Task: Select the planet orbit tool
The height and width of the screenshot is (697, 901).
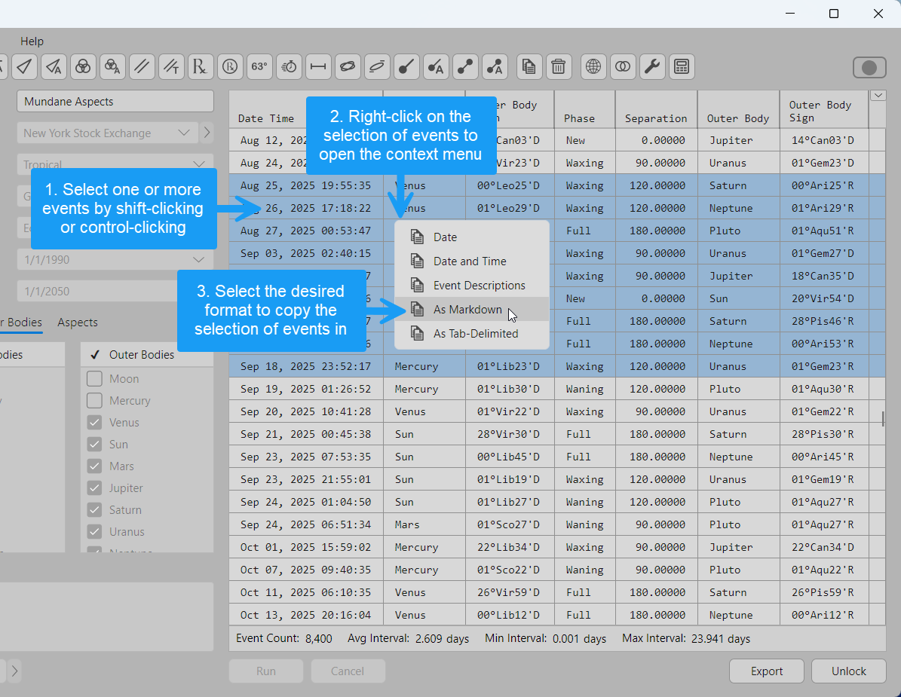Action: click(348, 66)
